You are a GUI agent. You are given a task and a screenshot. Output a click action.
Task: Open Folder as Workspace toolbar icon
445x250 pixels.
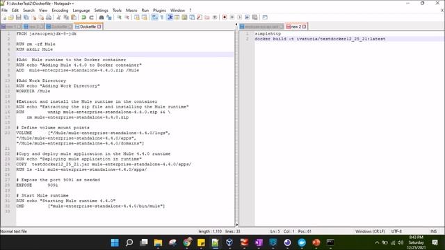coord(207,17)
